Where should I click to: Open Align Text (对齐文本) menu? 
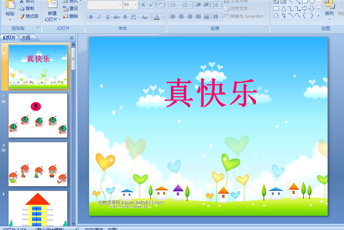(238, 9)
